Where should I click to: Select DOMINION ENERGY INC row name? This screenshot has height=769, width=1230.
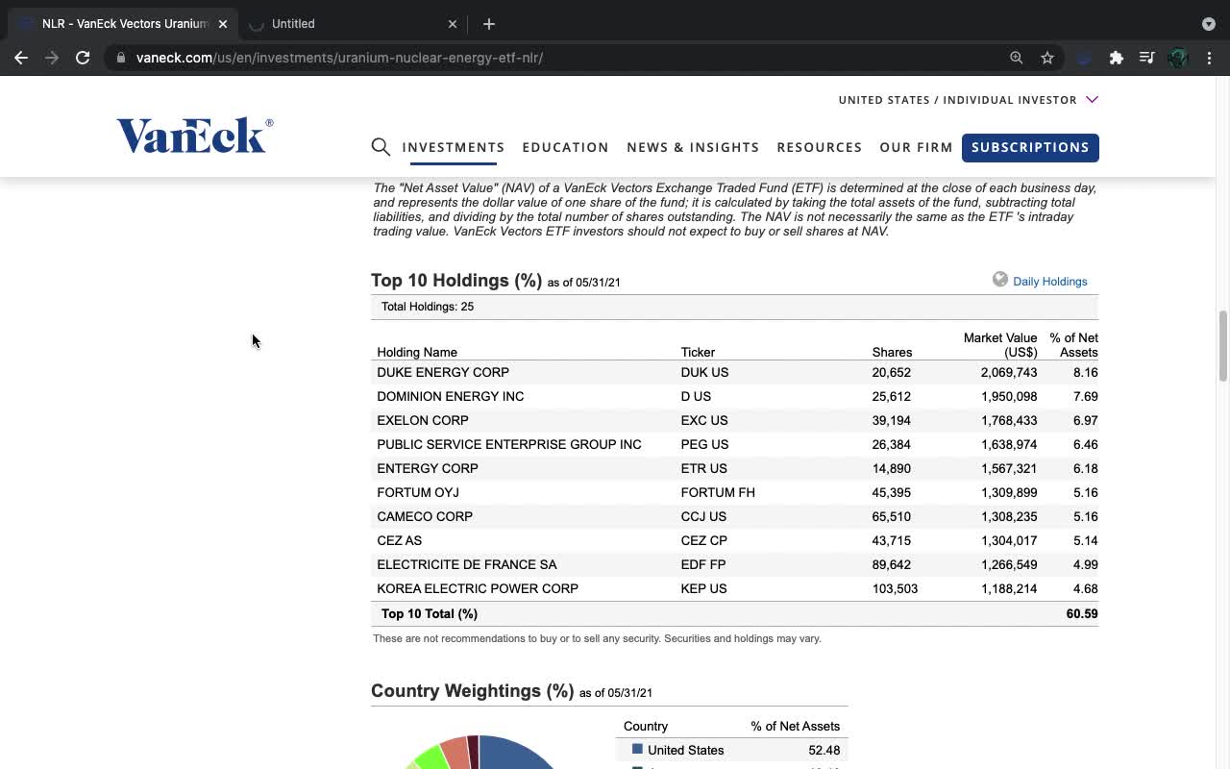pos(451,396)
